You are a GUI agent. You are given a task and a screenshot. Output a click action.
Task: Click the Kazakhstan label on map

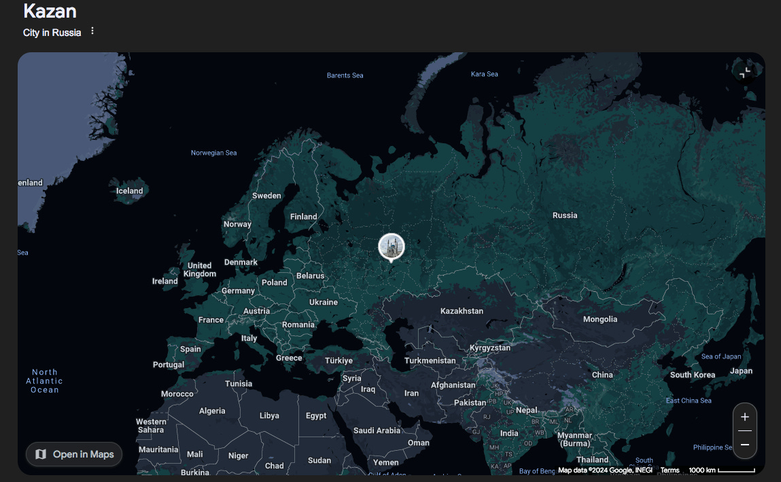point(462,311)
